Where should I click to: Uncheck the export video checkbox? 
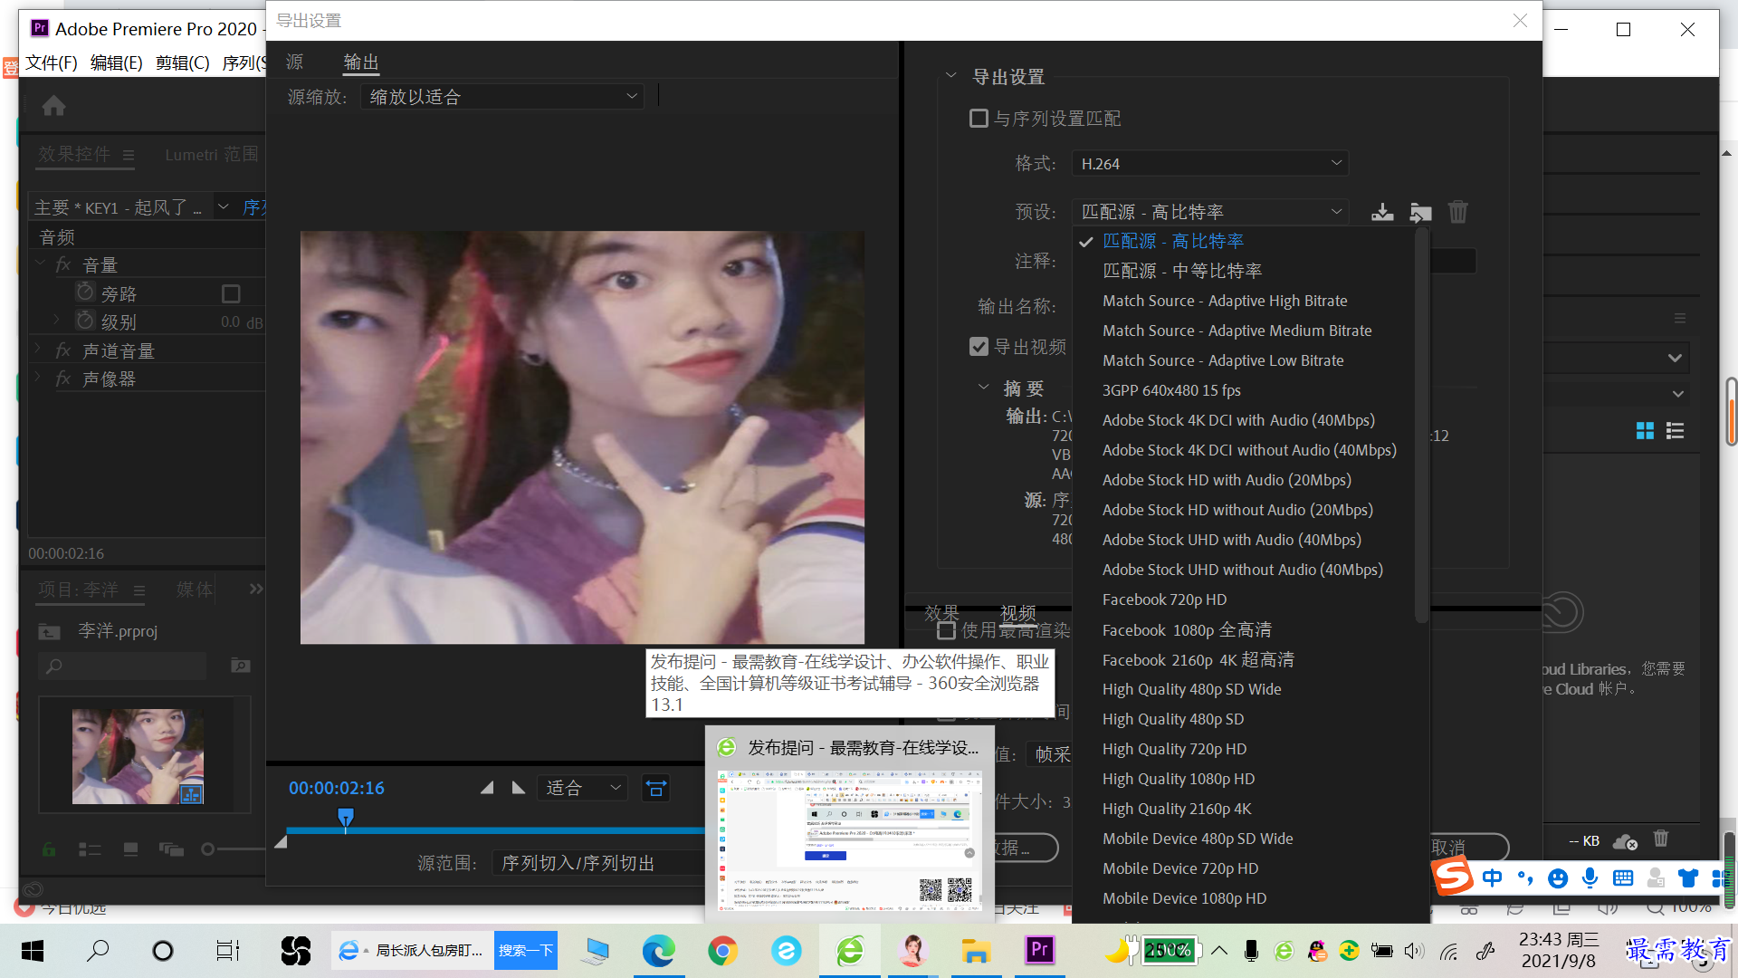pos(979,347)
